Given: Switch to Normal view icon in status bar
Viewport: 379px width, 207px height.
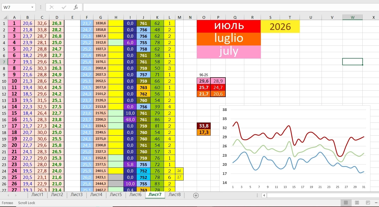Looking at the screenshot, I should (x=346, y=203).
